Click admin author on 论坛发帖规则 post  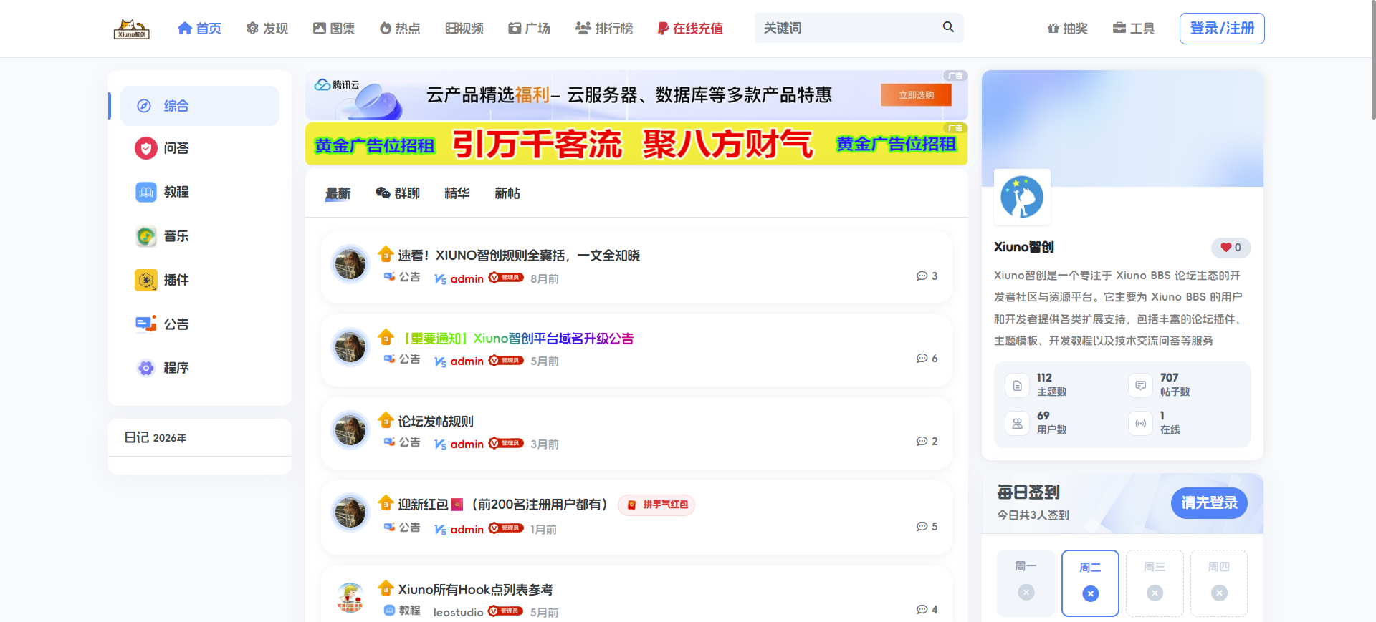[x=467, y=444]
